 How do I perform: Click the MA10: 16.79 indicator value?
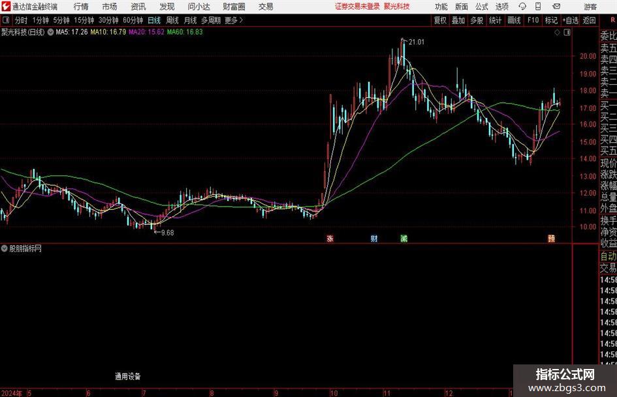108,32
